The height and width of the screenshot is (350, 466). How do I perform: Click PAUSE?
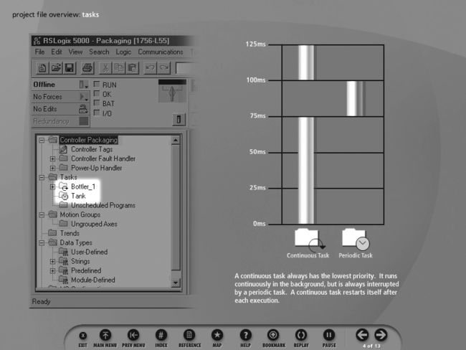pyautogui.click(x=329, y=335)
